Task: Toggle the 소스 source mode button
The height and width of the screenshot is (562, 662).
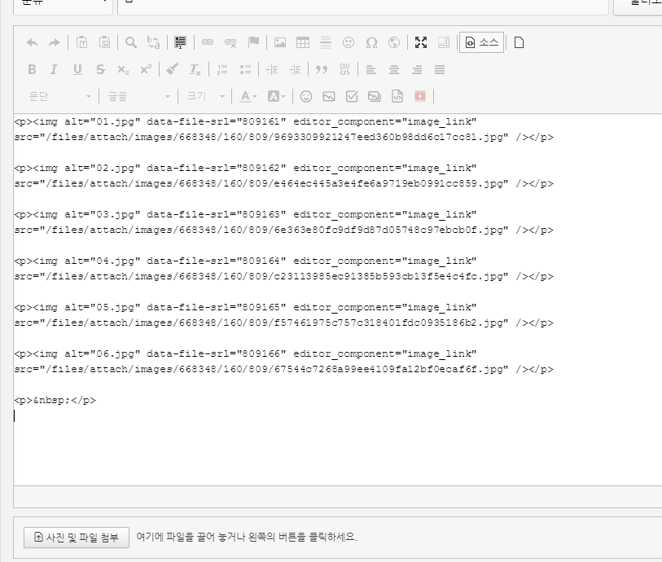Action: click(x=481, y=42)
